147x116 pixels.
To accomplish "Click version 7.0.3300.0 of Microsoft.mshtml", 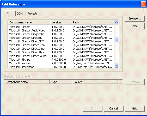I will [59, 63].
